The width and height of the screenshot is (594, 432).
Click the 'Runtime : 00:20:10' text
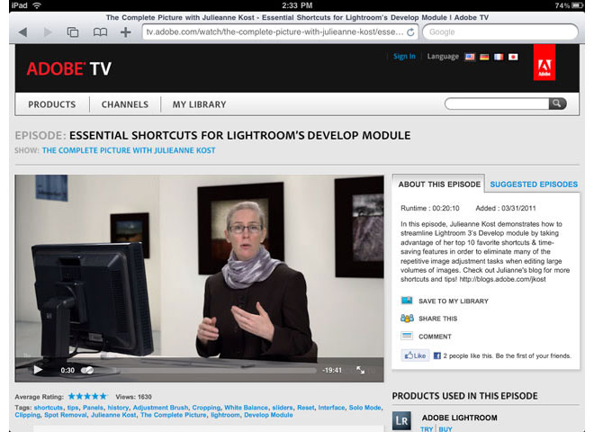click(430, 208)
